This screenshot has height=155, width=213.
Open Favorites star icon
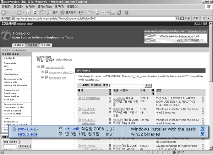click(x=62, y=12)
